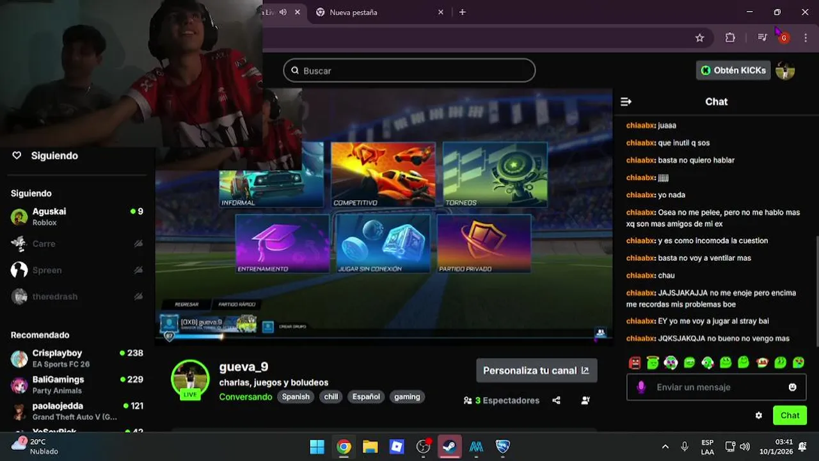Open Aguskai channel in followed list

coord(77,216)
